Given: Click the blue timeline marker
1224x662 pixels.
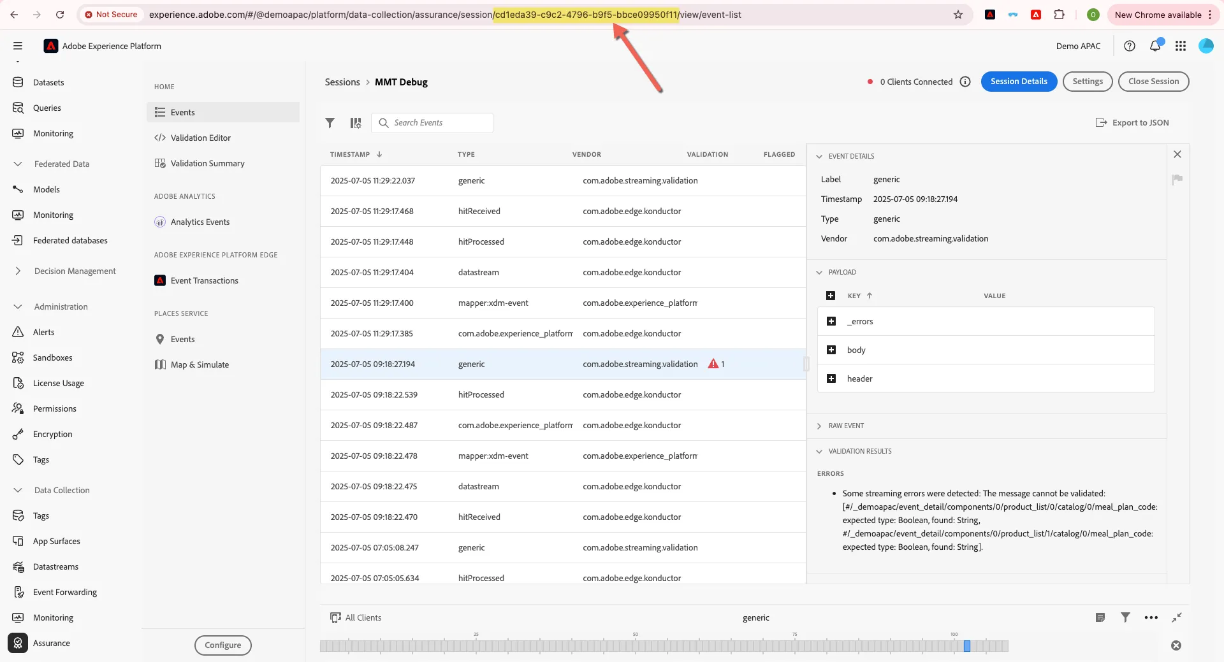Looking at the screenshot, I should [x=966, y=646].
